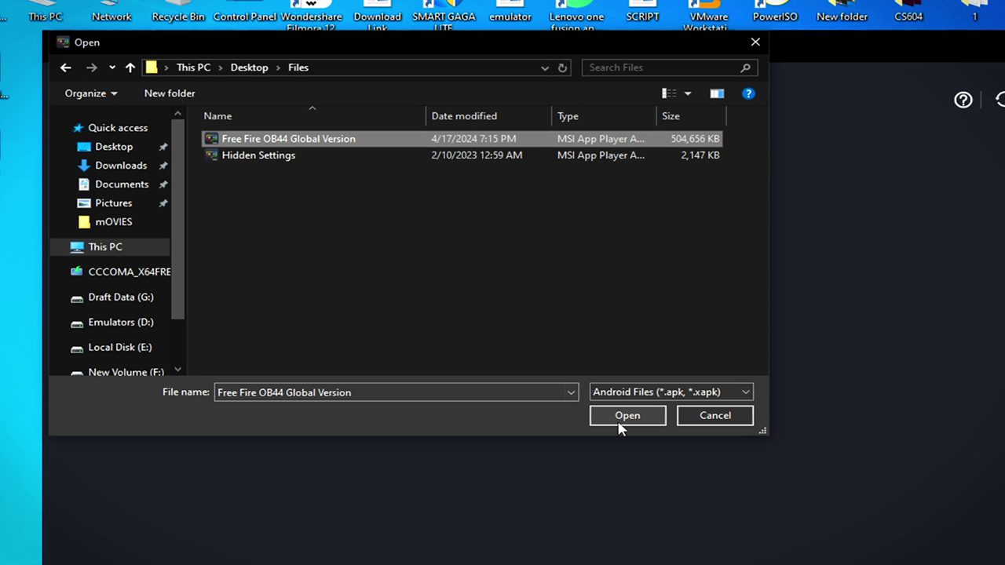Open Desktop in Quick access

[114, 147]
